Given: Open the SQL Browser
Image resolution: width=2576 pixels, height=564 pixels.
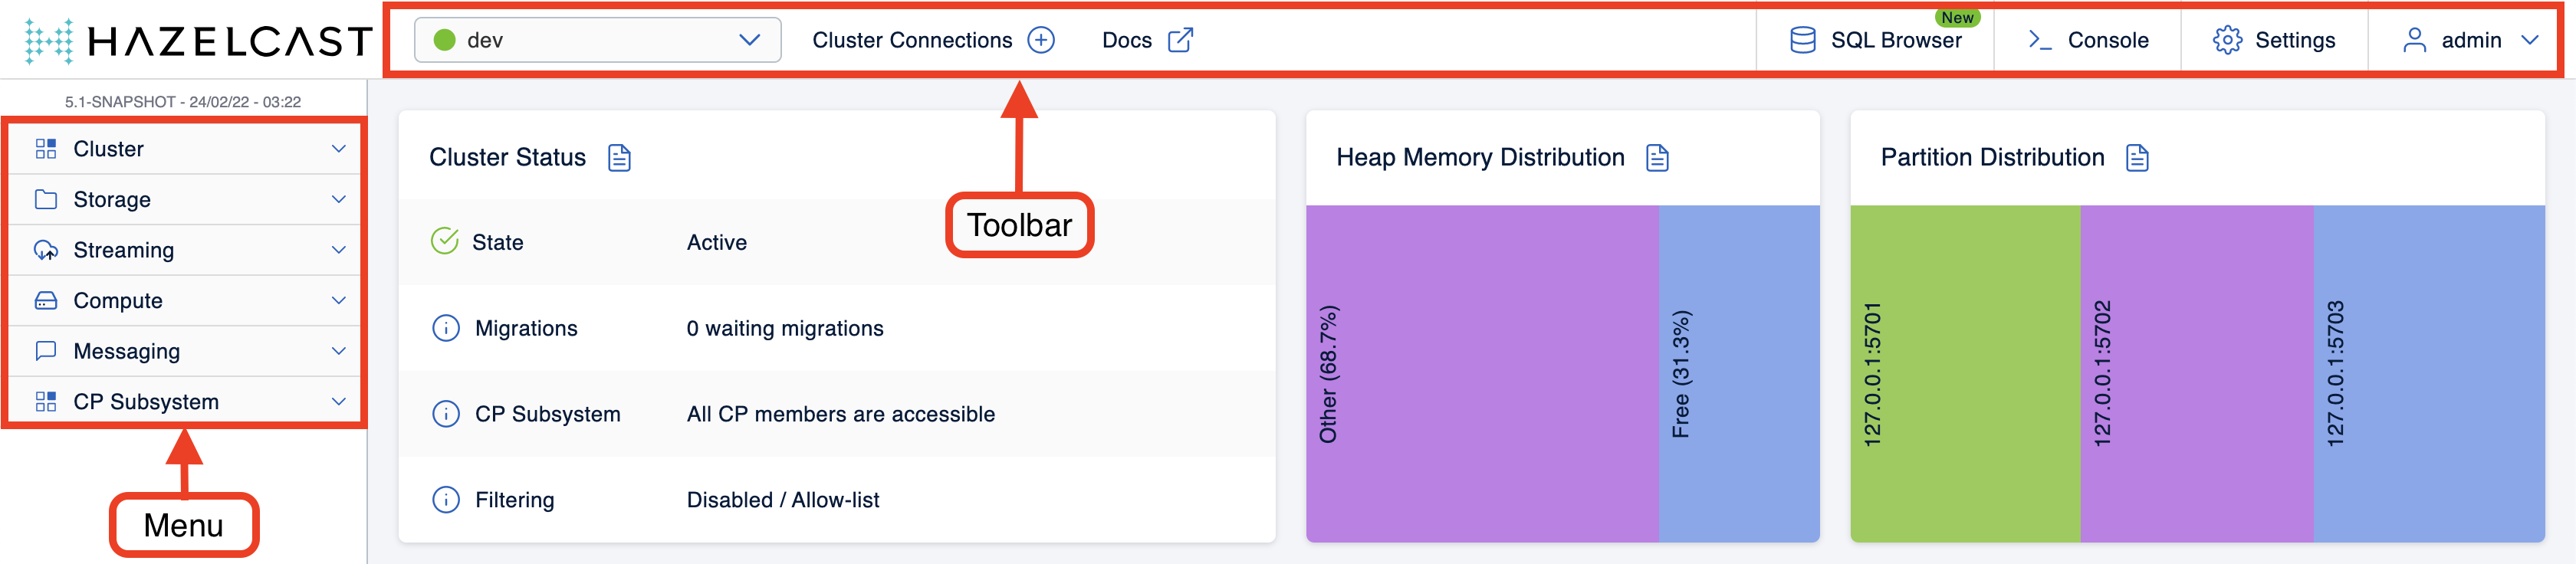Looking at the screenshot, I should pos(1875,40).
